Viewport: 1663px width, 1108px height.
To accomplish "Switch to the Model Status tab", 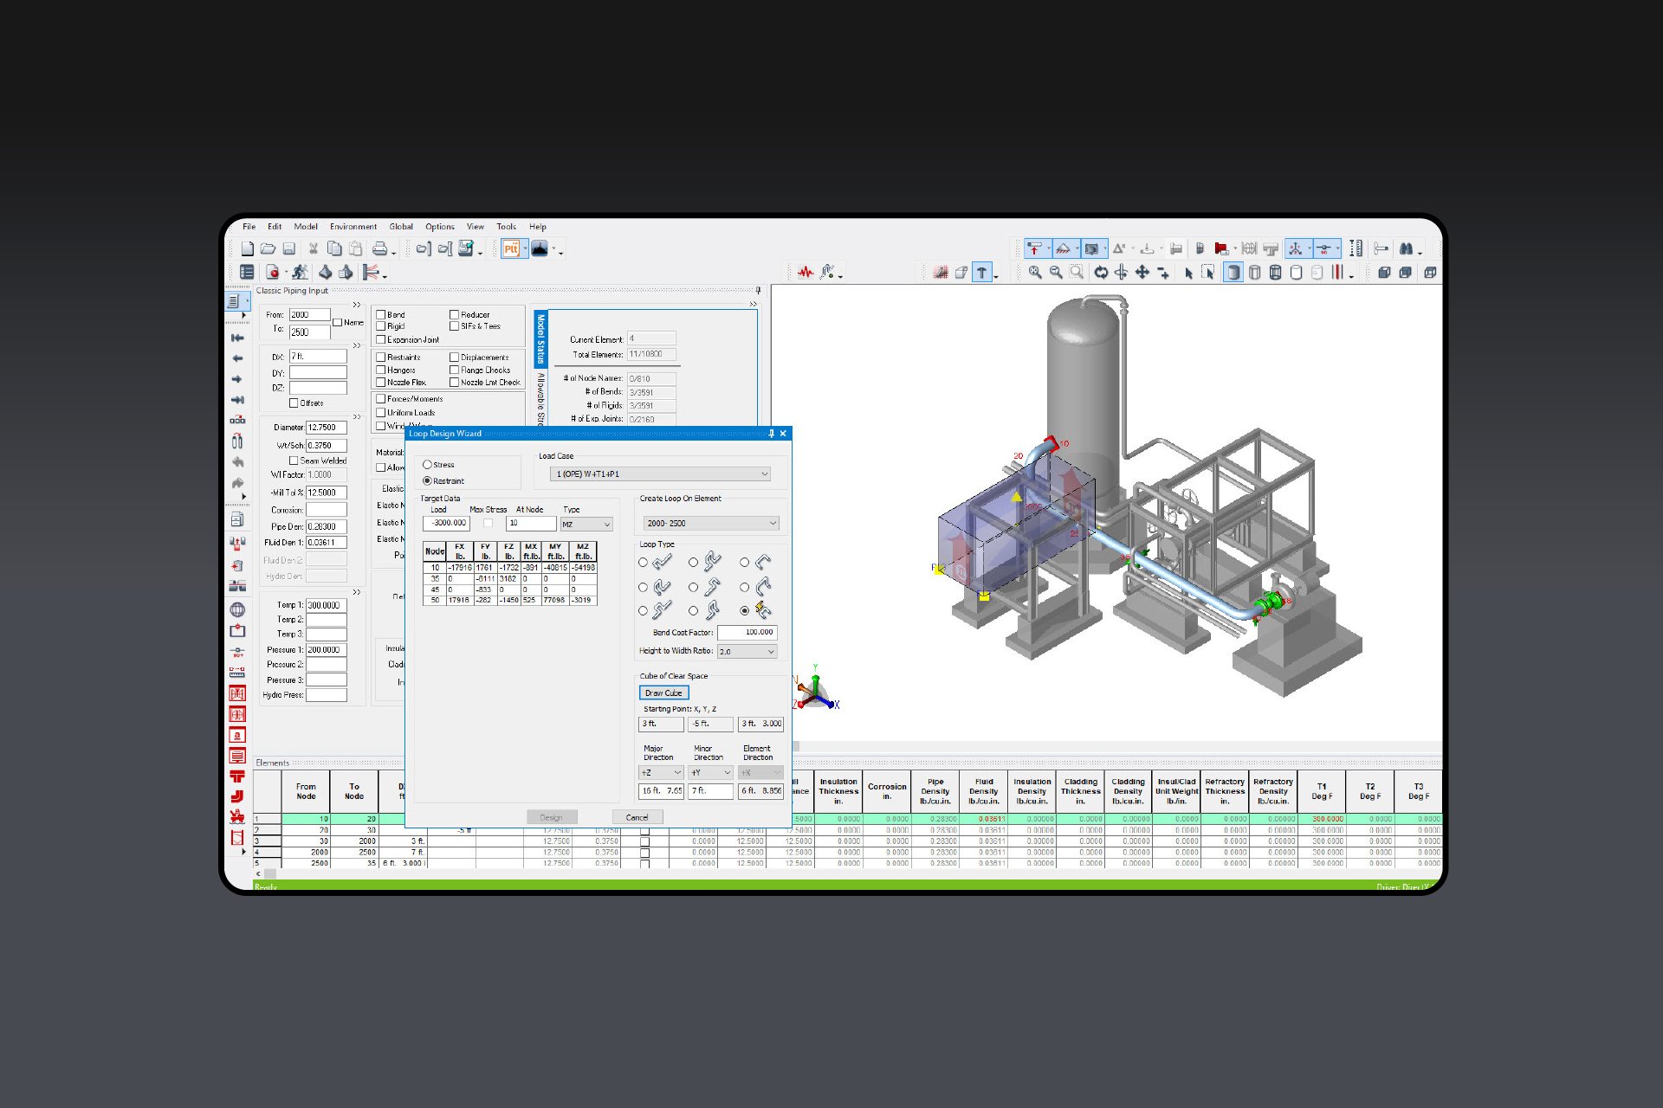I will [540, 338].
